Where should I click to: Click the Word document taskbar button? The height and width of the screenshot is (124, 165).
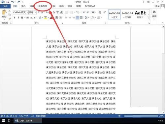[28, 121]
